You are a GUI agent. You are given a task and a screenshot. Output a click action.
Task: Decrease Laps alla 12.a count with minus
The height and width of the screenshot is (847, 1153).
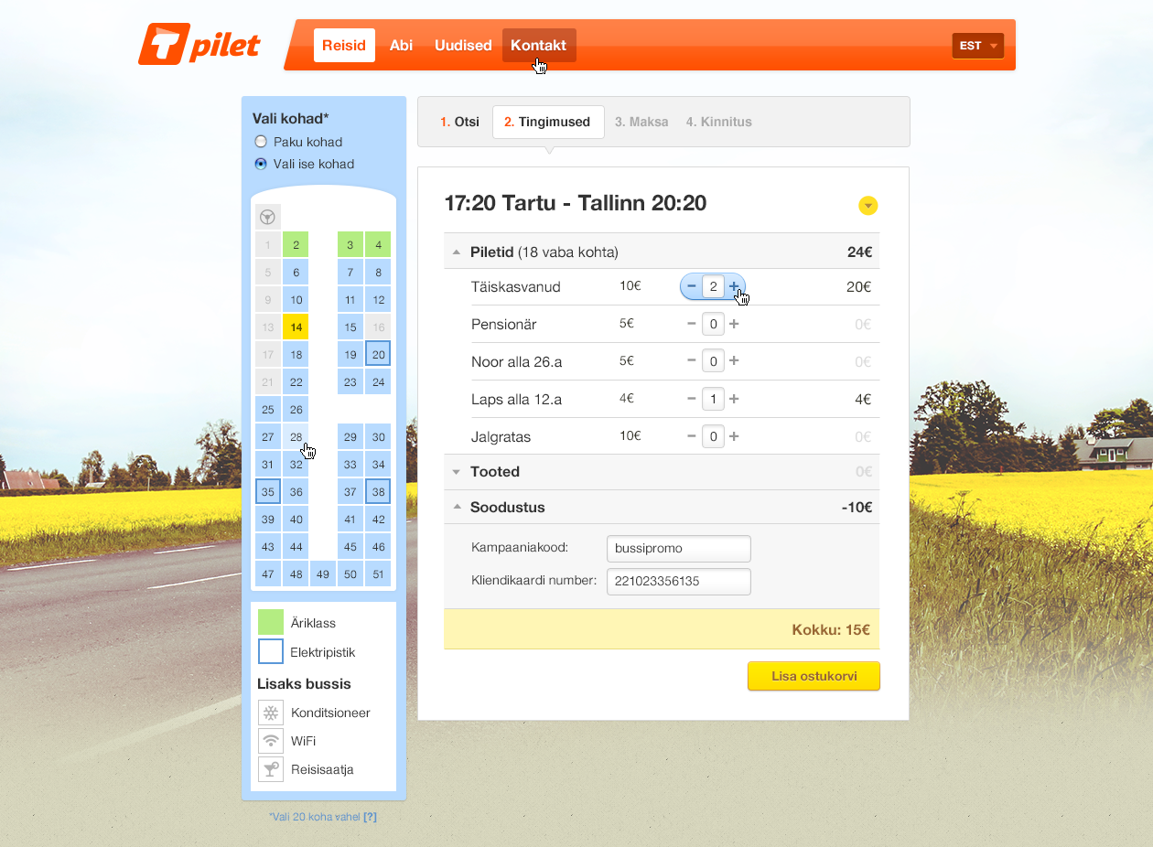tap(692, 399)
